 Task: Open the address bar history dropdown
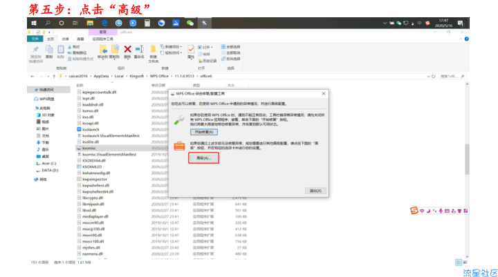click(428, 77)
